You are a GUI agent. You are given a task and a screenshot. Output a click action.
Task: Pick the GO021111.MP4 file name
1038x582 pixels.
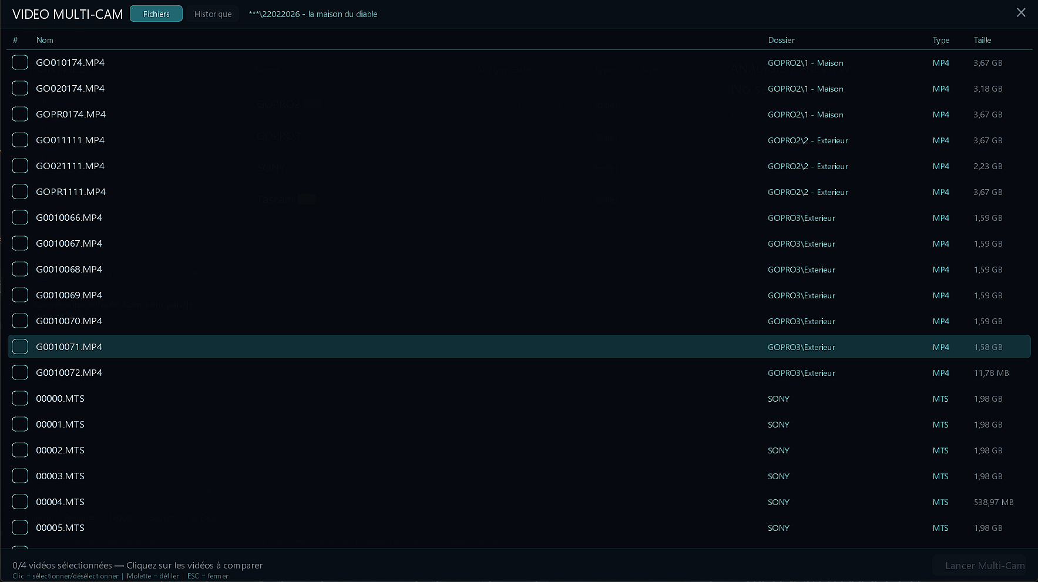pyautogui.click(x=70, y=166)
